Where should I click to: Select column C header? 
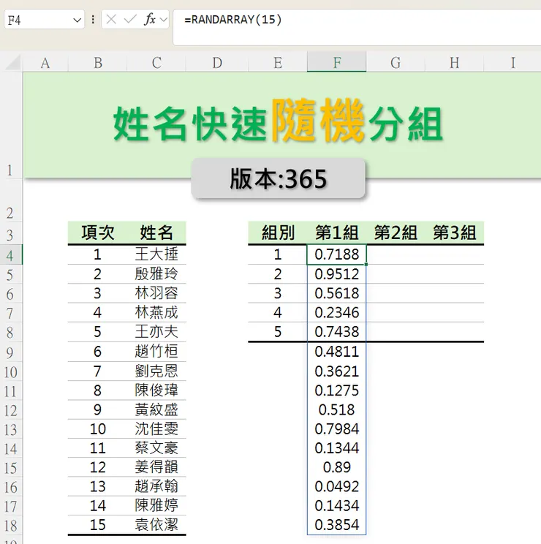156,63
